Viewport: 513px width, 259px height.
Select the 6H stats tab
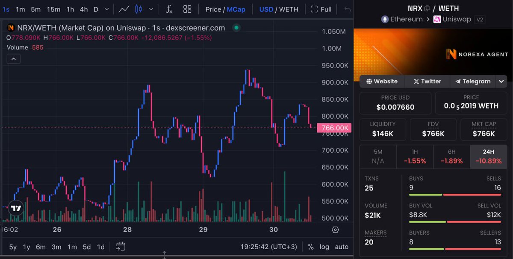[451, 157]
